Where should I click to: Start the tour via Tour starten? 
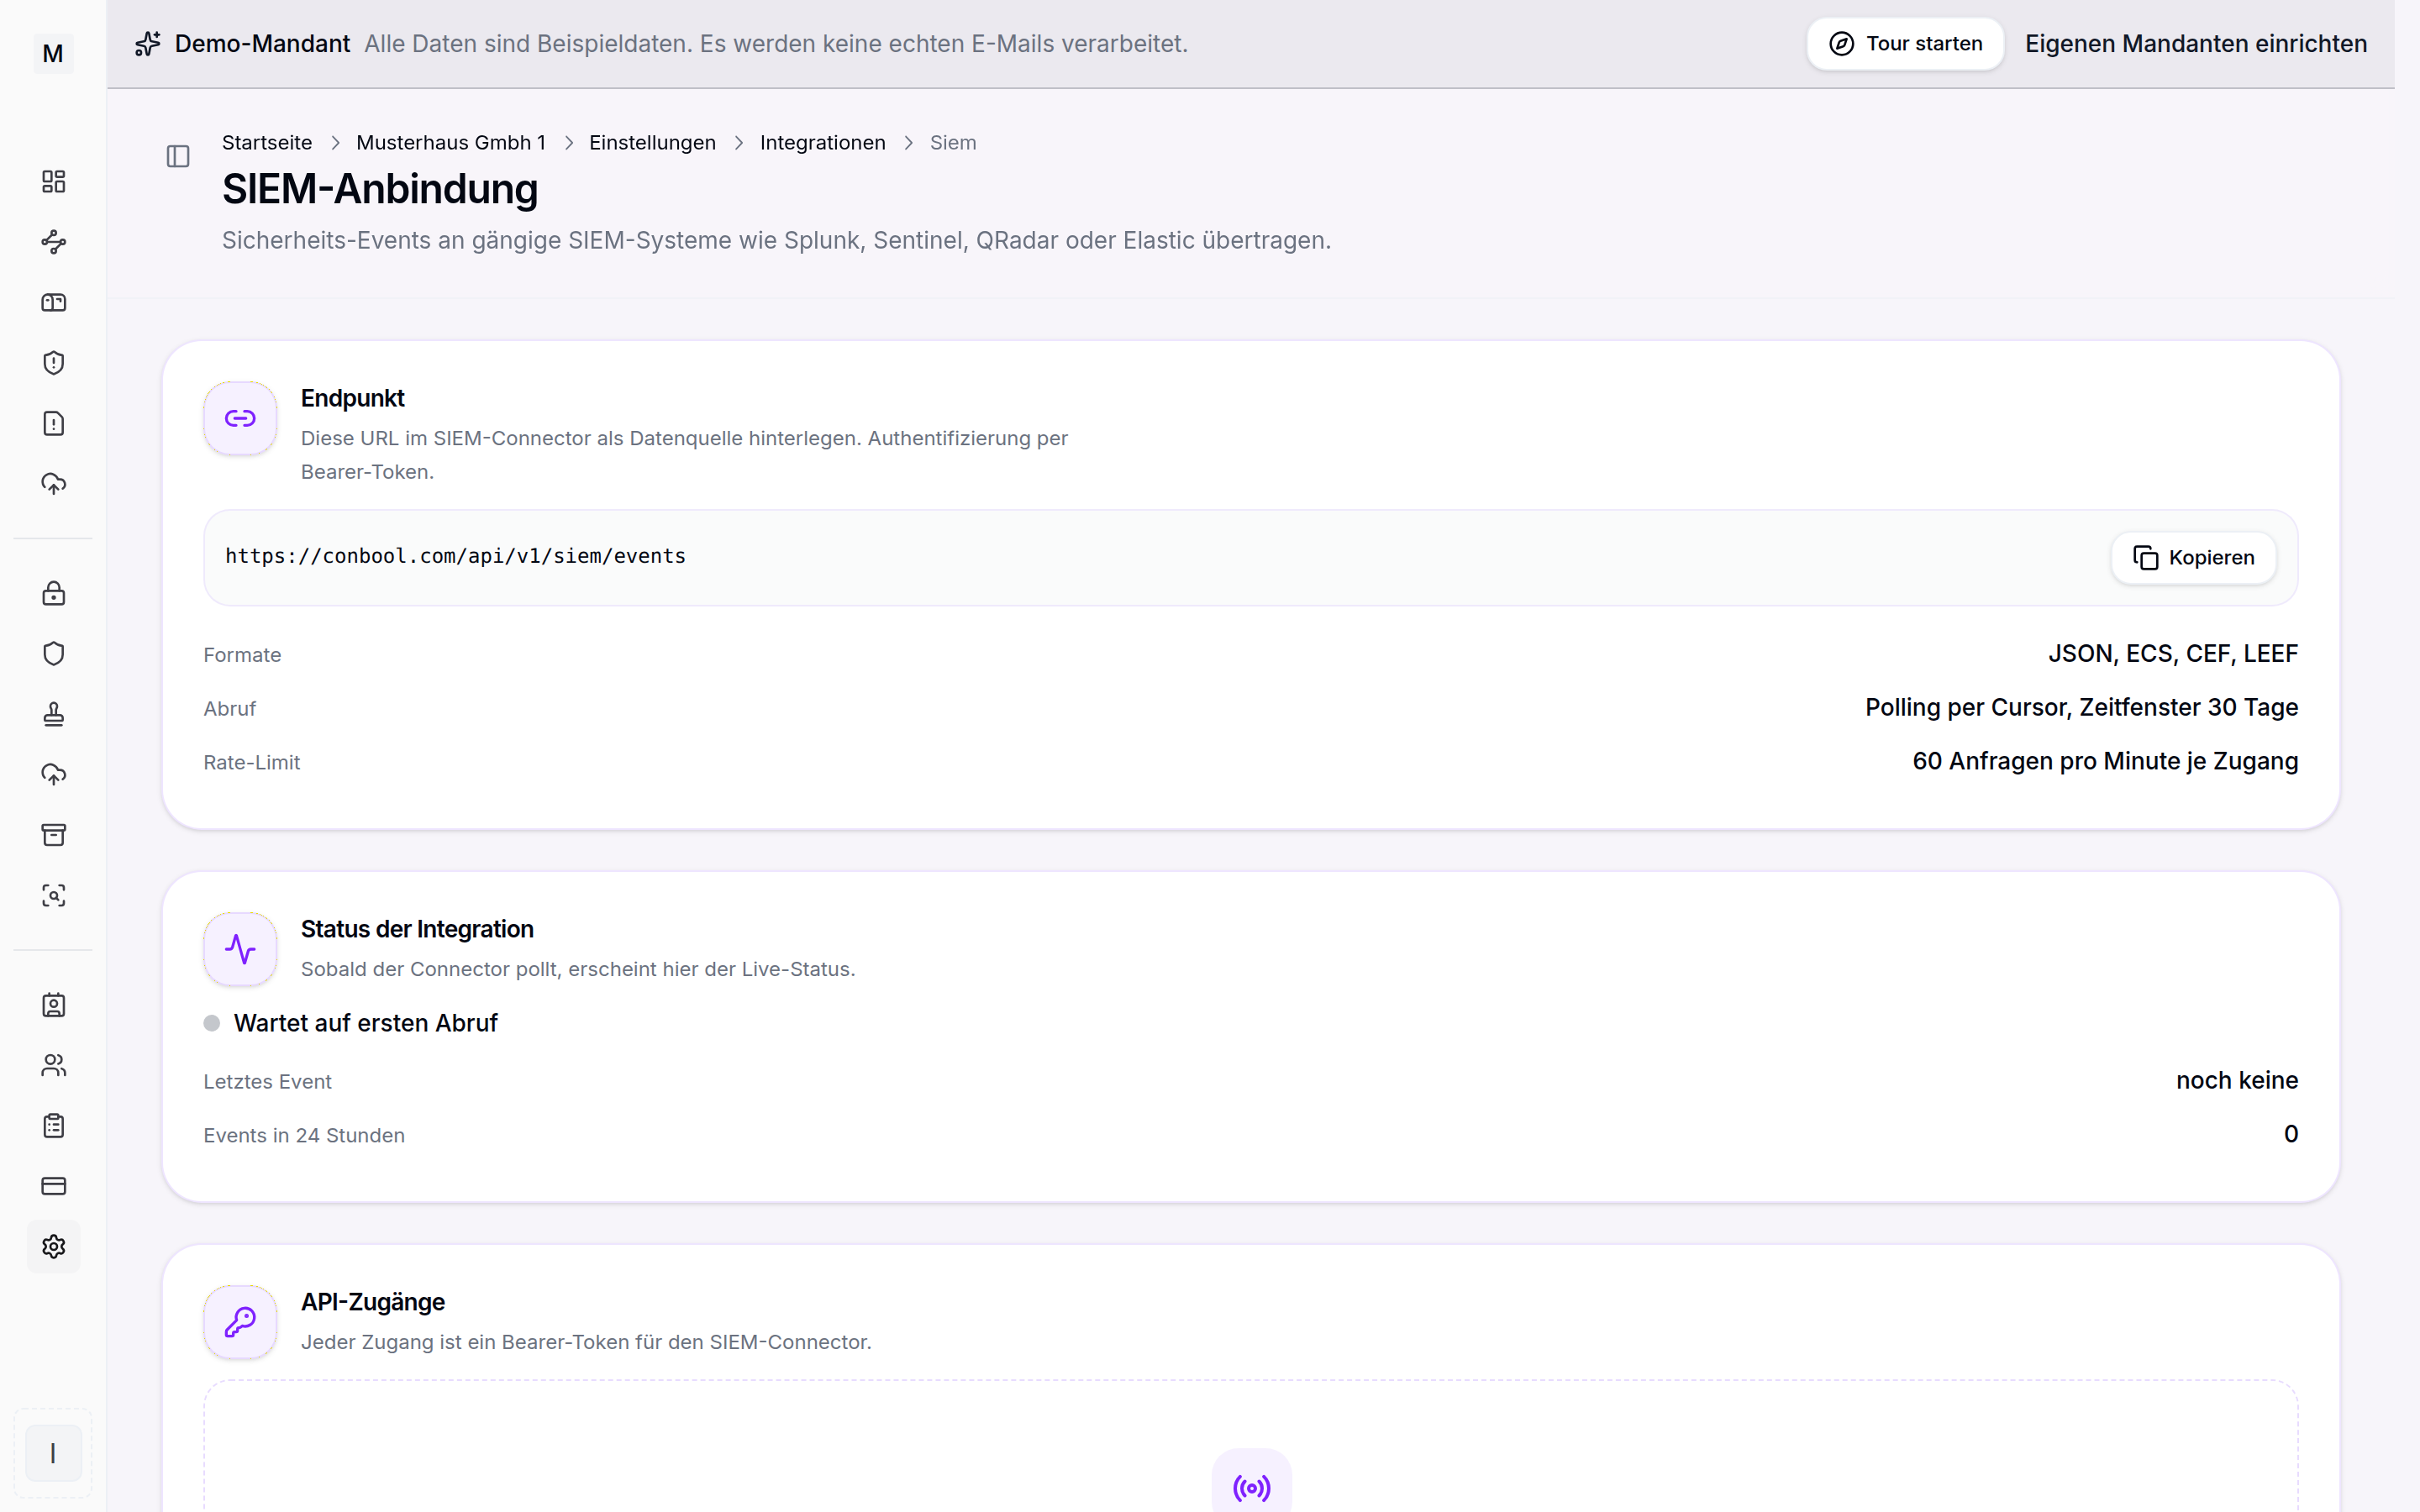pos(1905,44)
